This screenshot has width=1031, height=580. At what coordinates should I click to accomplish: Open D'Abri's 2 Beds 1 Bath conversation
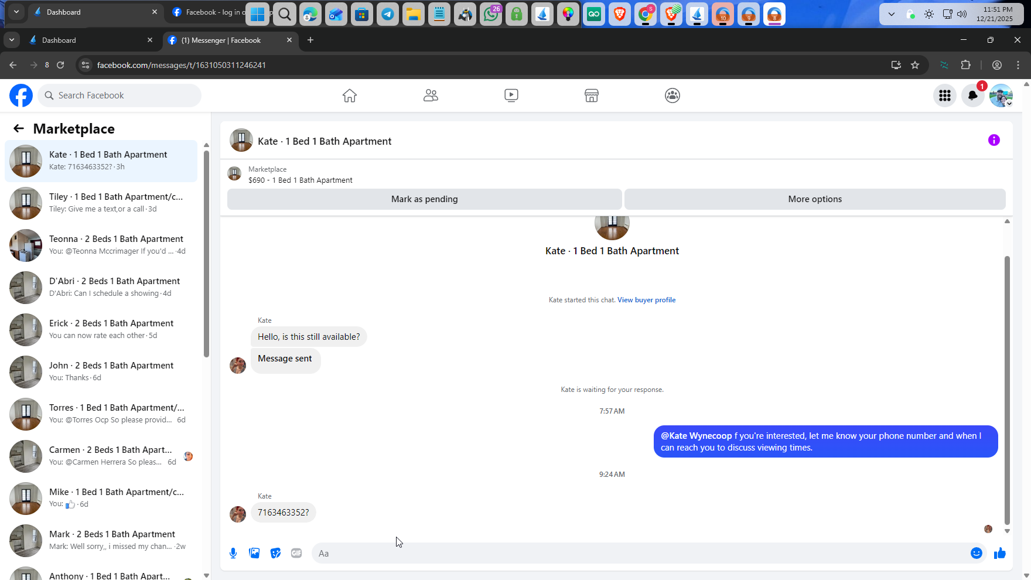pyautogui.click(x=101, y=288)
